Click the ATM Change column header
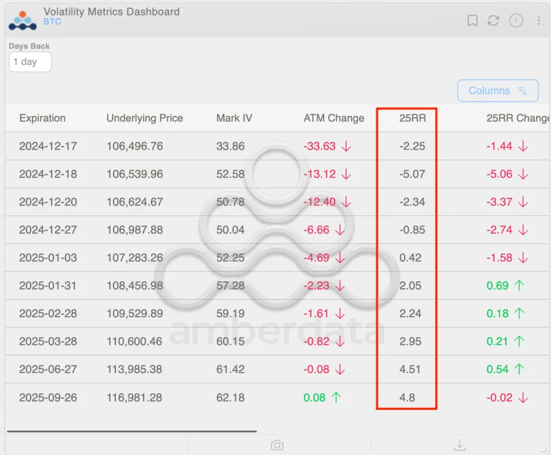Viewport: 551px width, 455px height. pyautogui.click(x=333, y=118)
